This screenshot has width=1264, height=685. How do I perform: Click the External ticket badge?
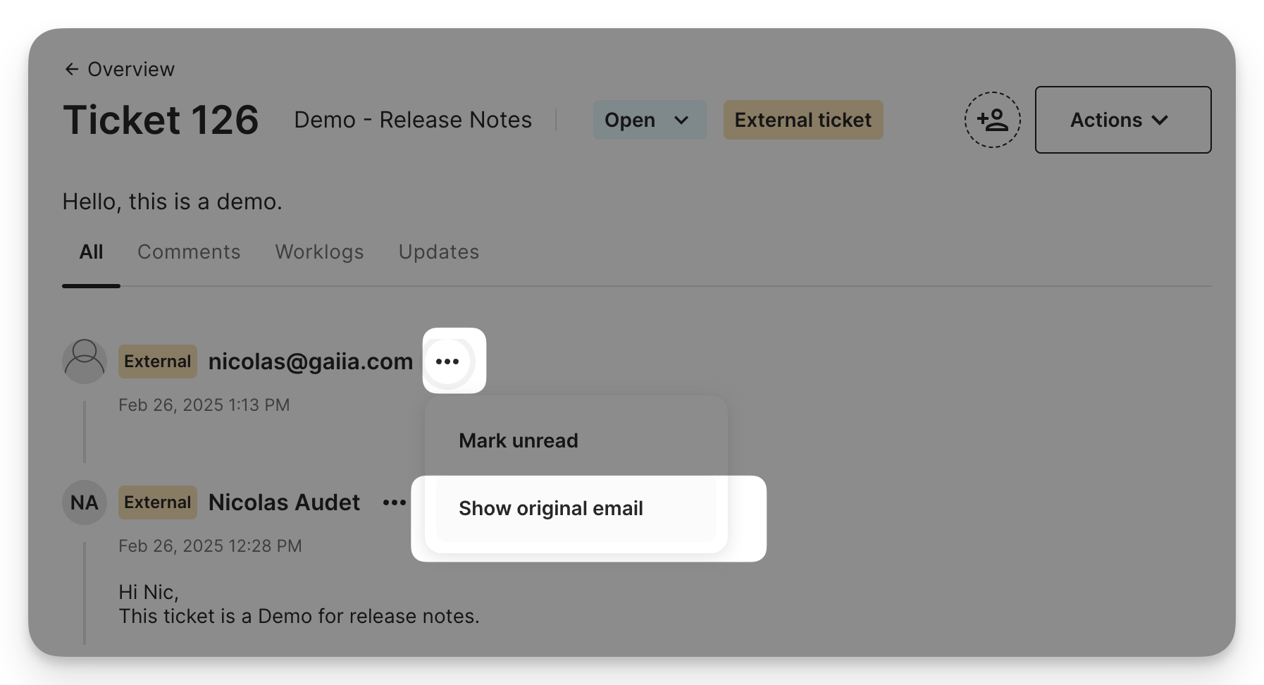803,120
